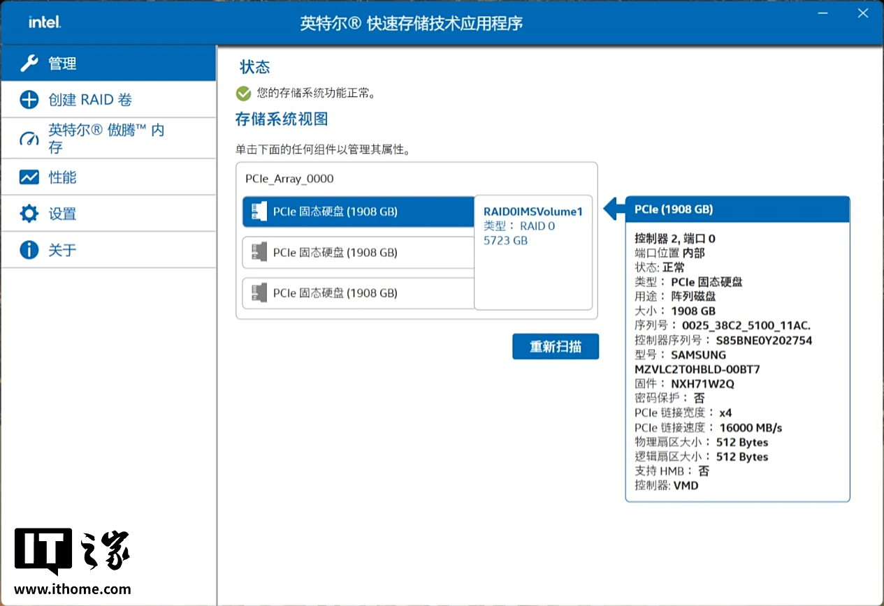Click the PCIe_Array_0000 array label
This screenshot has height=606, width=884.
tap(289, 179)
